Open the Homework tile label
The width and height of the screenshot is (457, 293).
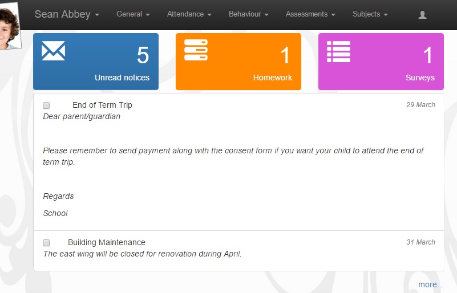point(273,78)
